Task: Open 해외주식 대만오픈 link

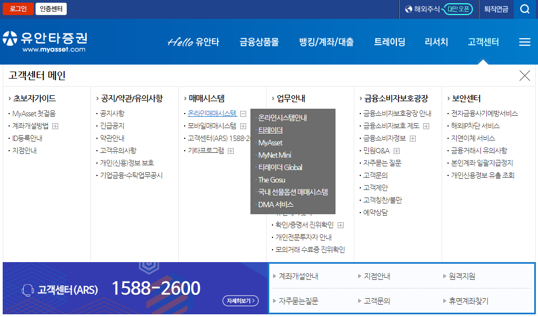Action: coord(439,9)
